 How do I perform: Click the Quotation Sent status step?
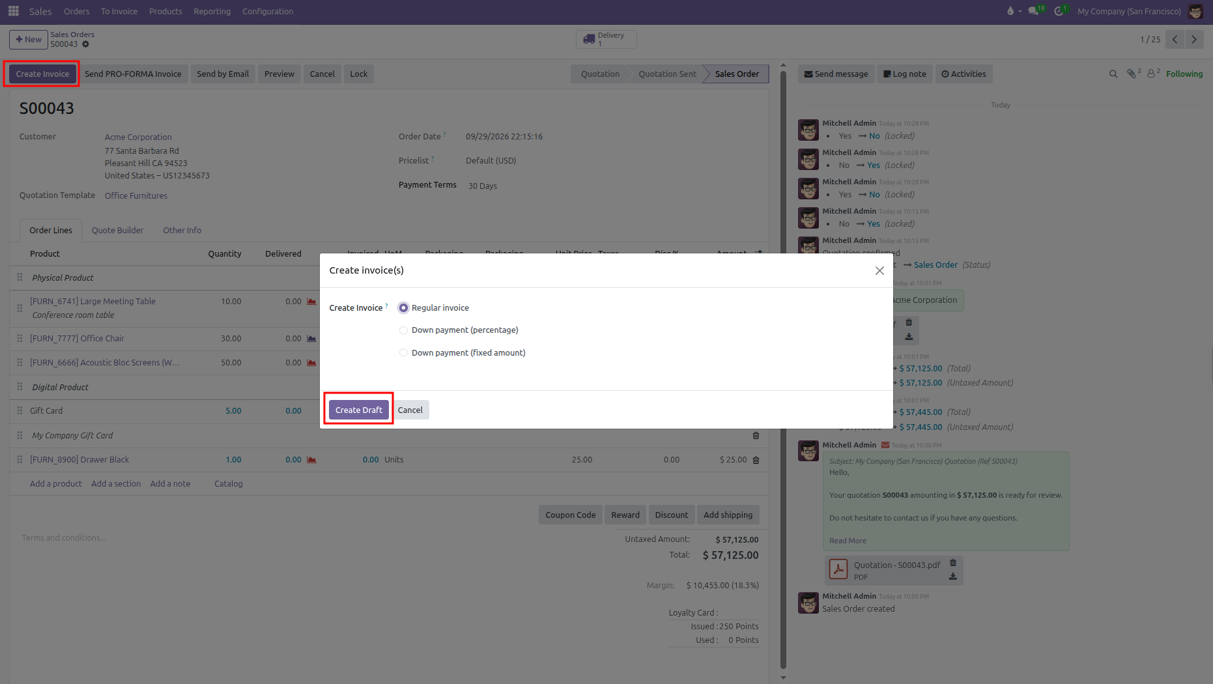pyautogui.click(x=667, y=74)
